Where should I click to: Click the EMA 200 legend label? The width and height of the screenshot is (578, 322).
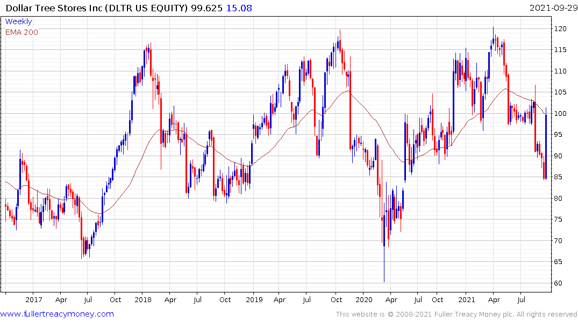[x=22, y=32]
